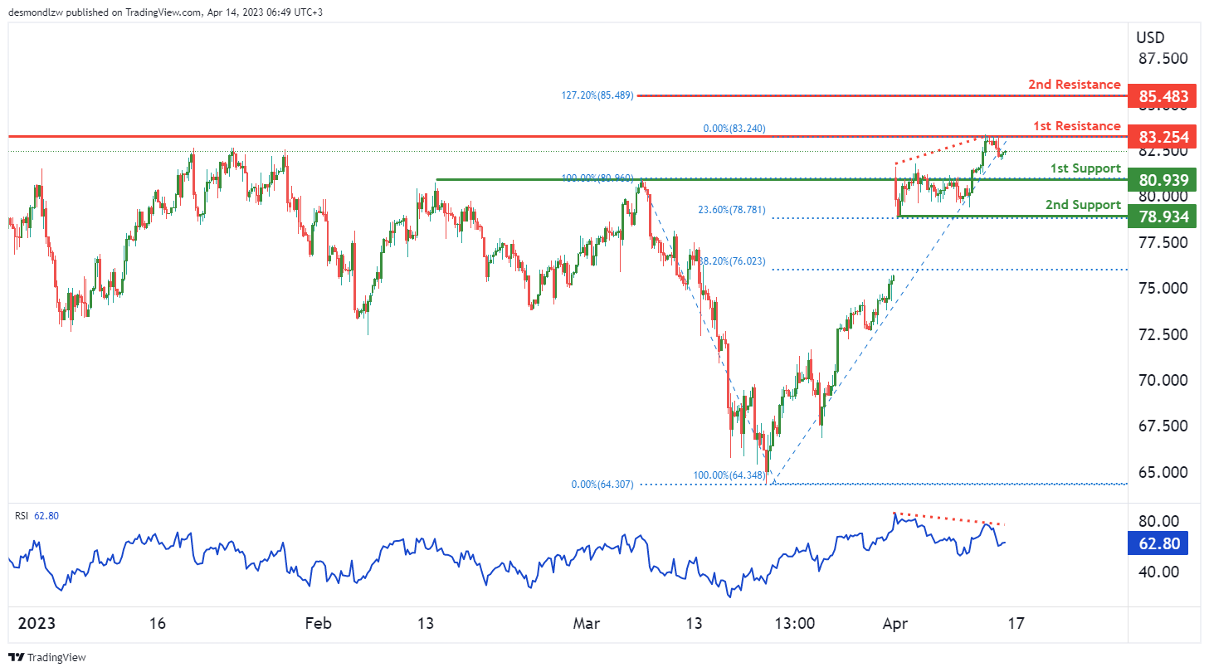Click the green 78.934 price label
1209x672 pixels.
[x=1163, y=217]
